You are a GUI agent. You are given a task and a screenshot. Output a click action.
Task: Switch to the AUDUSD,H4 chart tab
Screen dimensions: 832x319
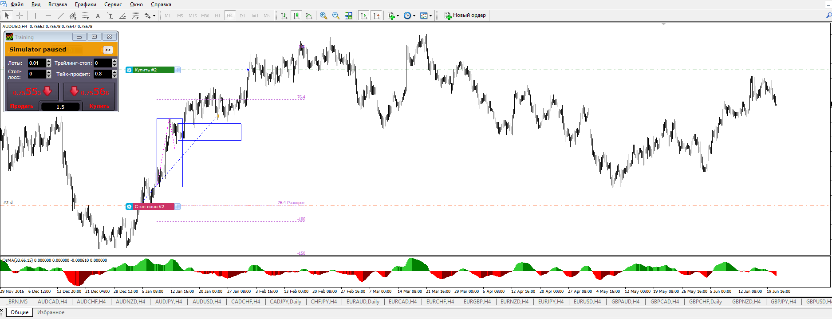pyautogui.click(x=207, y=302)
